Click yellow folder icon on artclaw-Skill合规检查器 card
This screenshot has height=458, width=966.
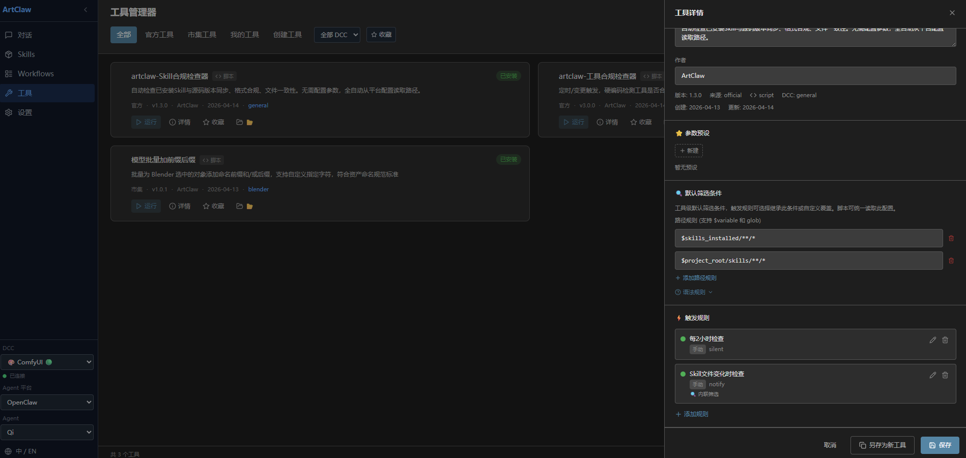pos(249,122)
